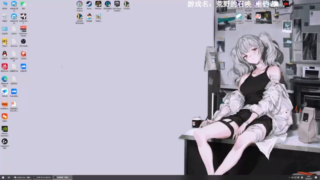
Task: Open the taskbar clock and date
Action: 308,177
